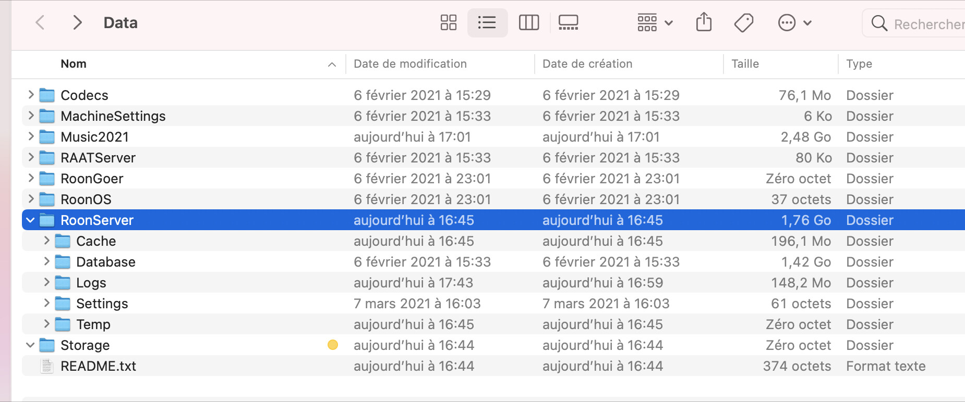Expand the RoonOS folder
Image resolution: width=965 pixels, height=402 pixels.
point(31,198)
